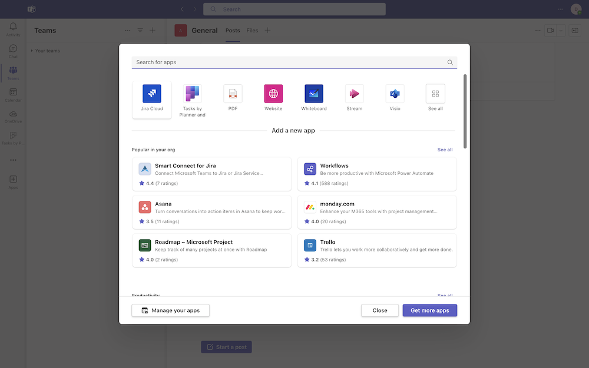
Task: Open Settings and more in title bar
Action: click(x=560, y=9)
